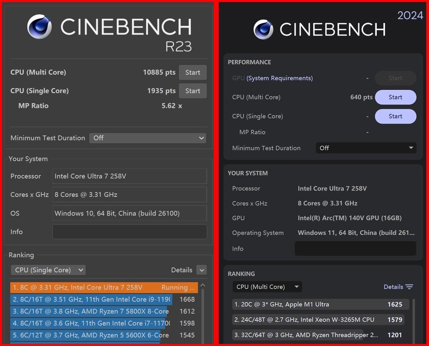This screenshot has width=429, height=346.
Task: Select the Intel Core Ultra 7 258V ranking row
Action: pyautogui.click(x=104, y=287)
